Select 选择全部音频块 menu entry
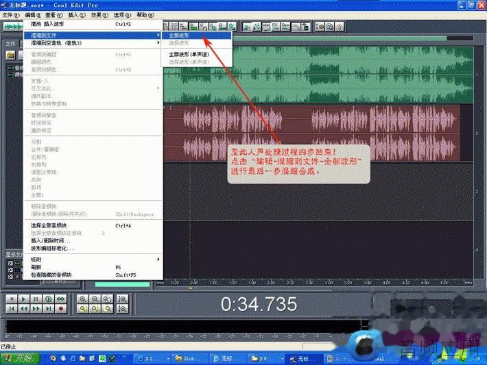This screenshot has width=487, height=365. point(93,225)
